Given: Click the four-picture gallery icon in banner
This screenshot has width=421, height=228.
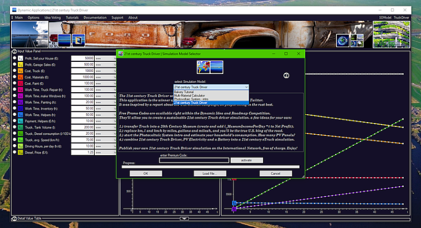Looking at the screenshot, I should [357, 40].
